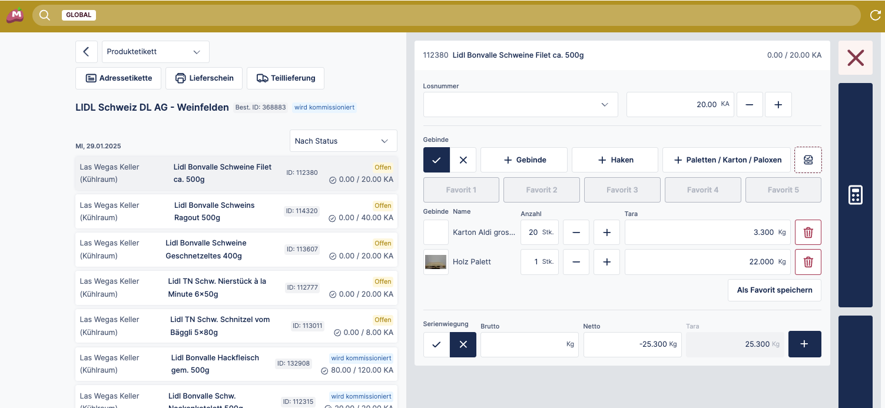Disable Gebinde with the X toggle
This screenshot has height=408, width=885.
463,160
